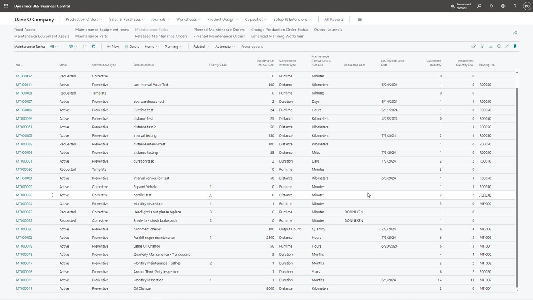The image size is (533, 300).
Task: Select routing R00010 in duration task row
Action: (x=485, y=161)
